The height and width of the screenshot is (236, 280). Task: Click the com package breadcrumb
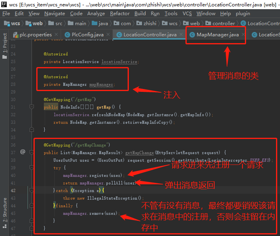pos(122,24)
